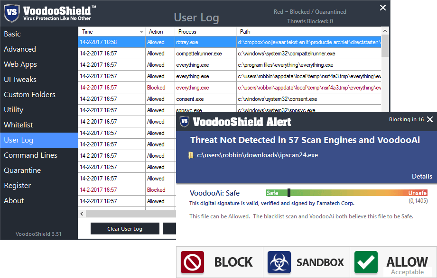Click the VoodooShield shield logo icon
Image resolution: width=437 pixels, height=278 pixels.
[x=12, y=12]
